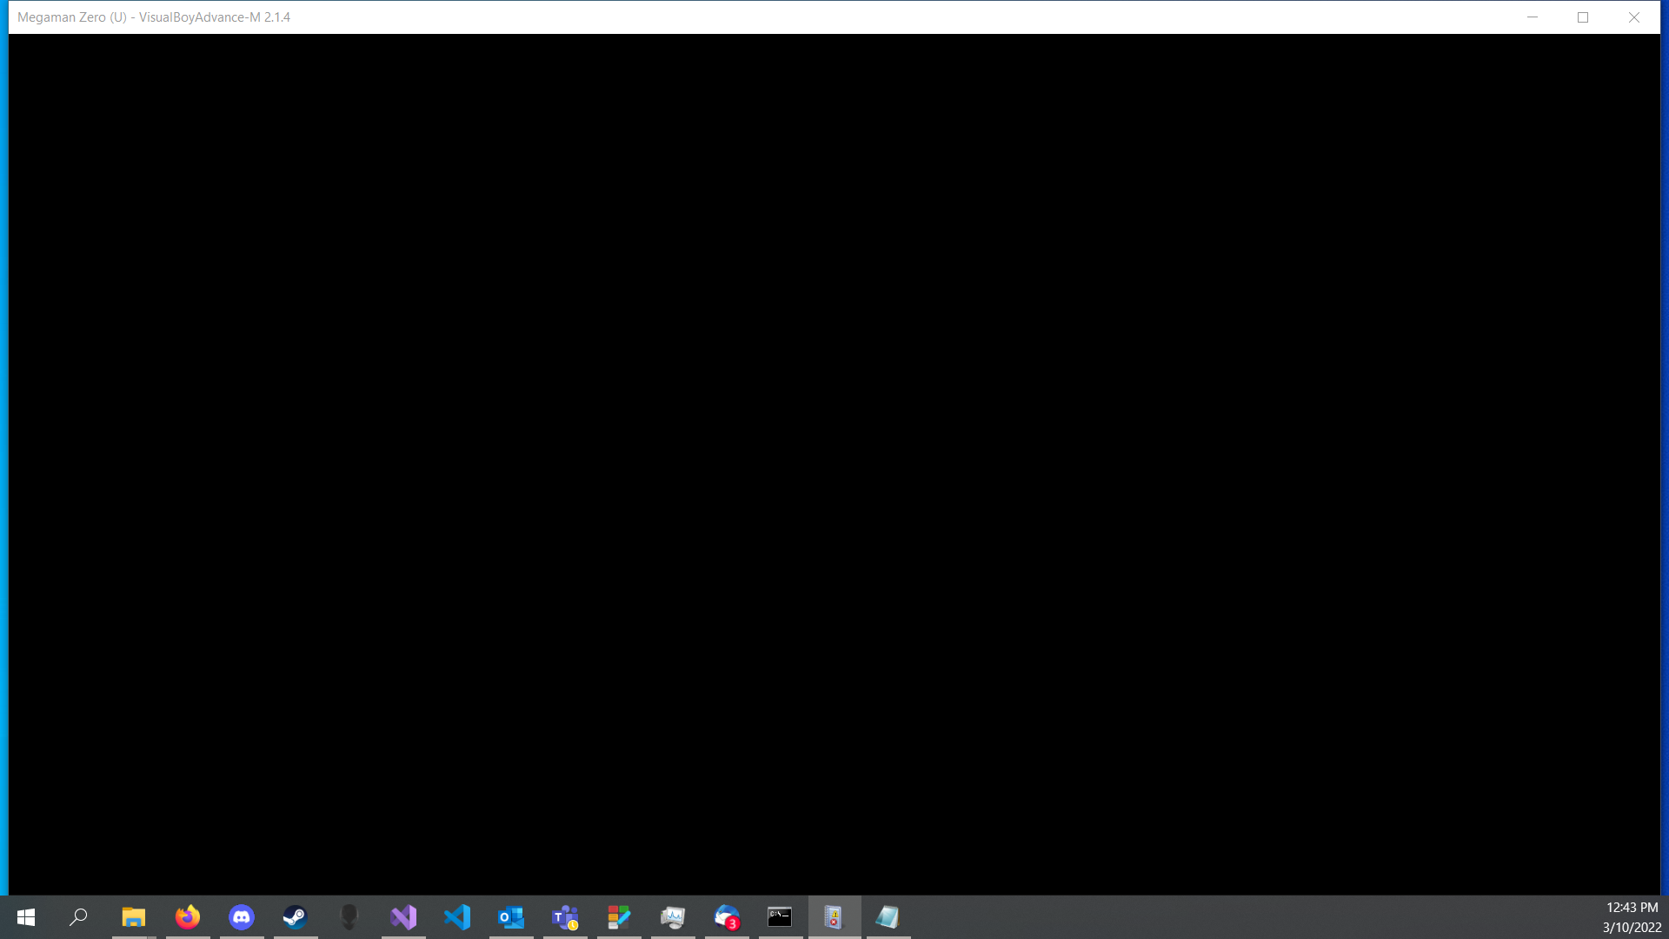Click the Megaman Zero title bar text
The height and width of the screenshot is (939, 1669).
(154, 17)
